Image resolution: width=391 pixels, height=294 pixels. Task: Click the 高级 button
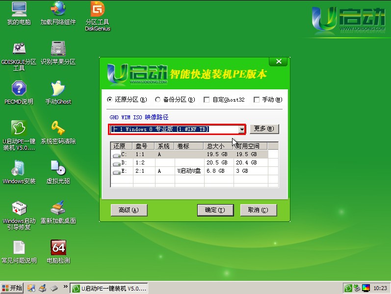point(129,210)
